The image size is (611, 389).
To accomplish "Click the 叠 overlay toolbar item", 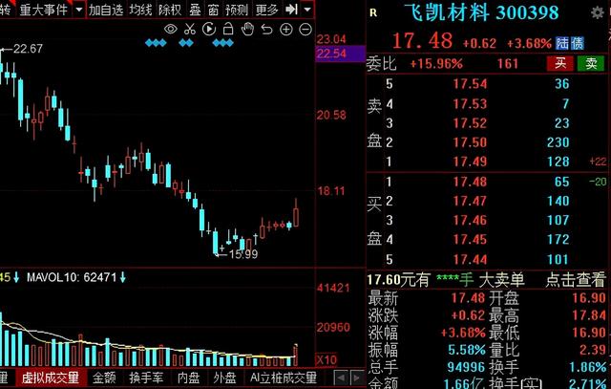I will coord(195,10).
